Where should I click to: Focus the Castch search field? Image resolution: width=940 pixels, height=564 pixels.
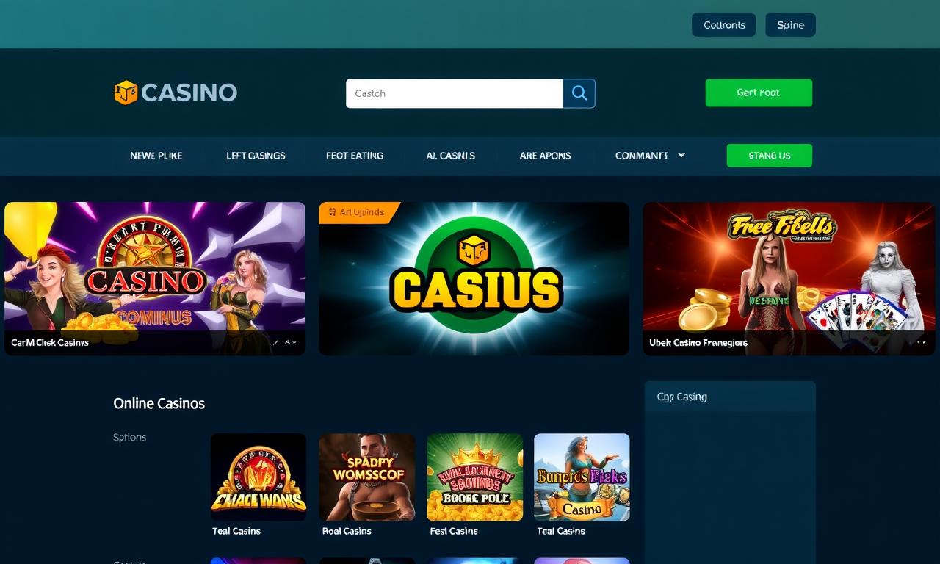pyautogui.click(x=455, y=93)
